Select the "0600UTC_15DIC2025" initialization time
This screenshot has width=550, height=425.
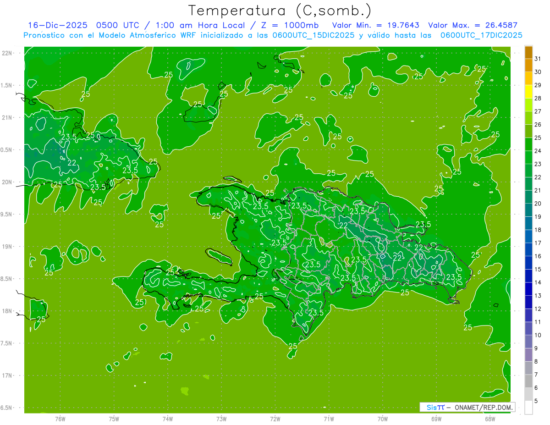tap(313, 35)
